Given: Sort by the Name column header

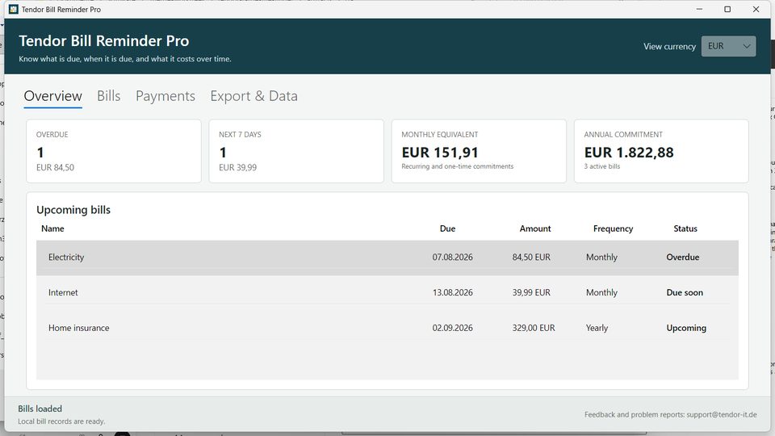Looking at the screenshot, I should [53, 228].
